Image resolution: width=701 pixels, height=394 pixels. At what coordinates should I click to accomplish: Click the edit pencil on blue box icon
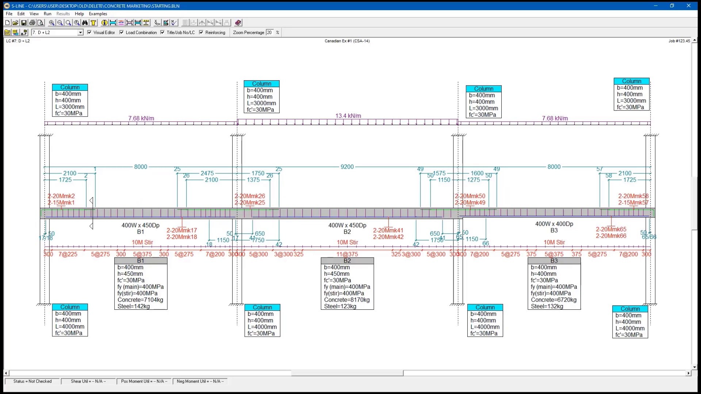(166, 23)
